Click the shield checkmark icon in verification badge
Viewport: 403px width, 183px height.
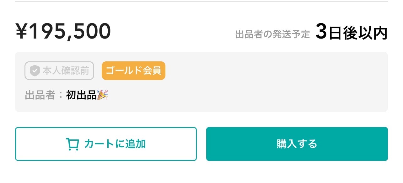34,71
